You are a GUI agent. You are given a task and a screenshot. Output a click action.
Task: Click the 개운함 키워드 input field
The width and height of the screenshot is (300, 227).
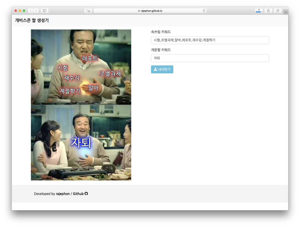click(210, 58)
